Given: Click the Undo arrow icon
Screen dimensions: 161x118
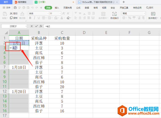Looking at the screenshot, I should [x=33, y=8].
